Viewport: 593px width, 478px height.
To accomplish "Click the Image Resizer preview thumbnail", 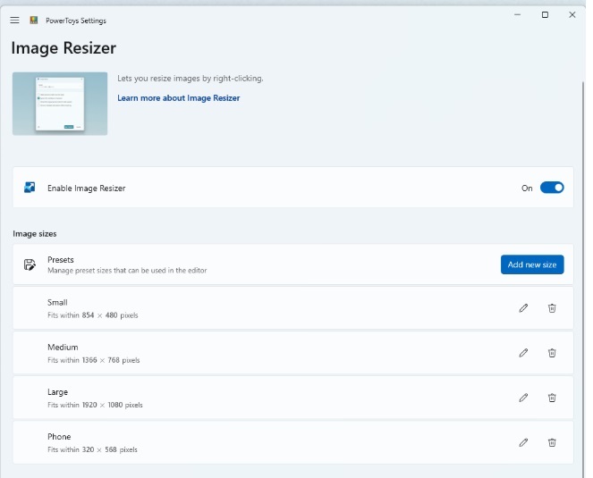I will [x=60, y=104].
